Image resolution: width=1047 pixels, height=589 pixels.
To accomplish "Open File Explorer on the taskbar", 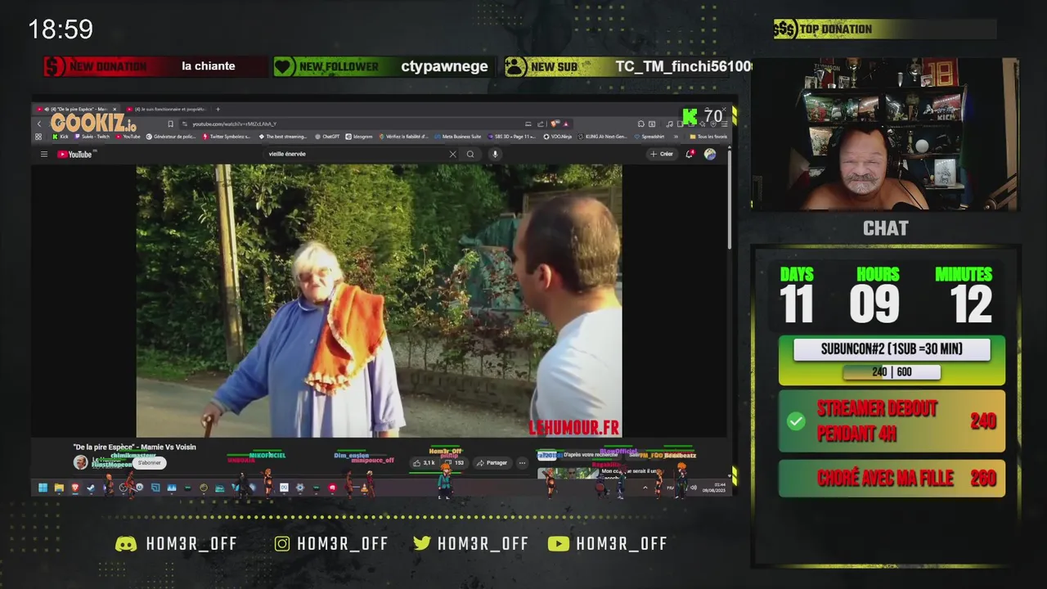I will (59, 488).
